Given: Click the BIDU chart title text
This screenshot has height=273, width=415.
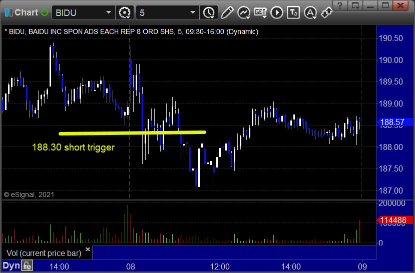Looking at the screenshot, I should coord(132,31).
